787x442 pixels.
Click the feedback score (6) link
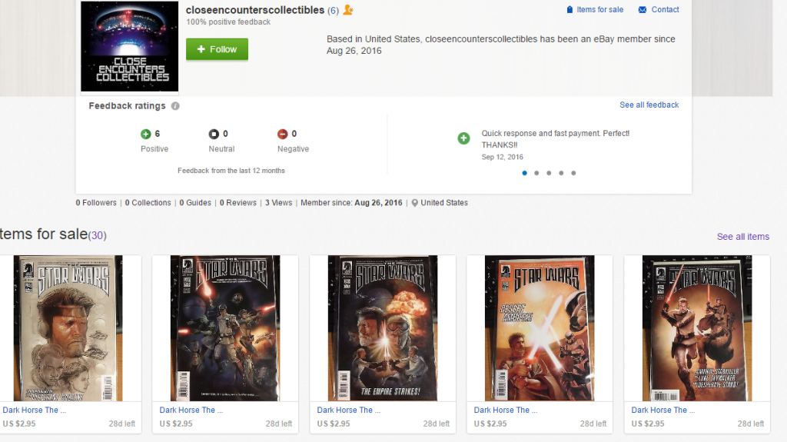point(334,11)
